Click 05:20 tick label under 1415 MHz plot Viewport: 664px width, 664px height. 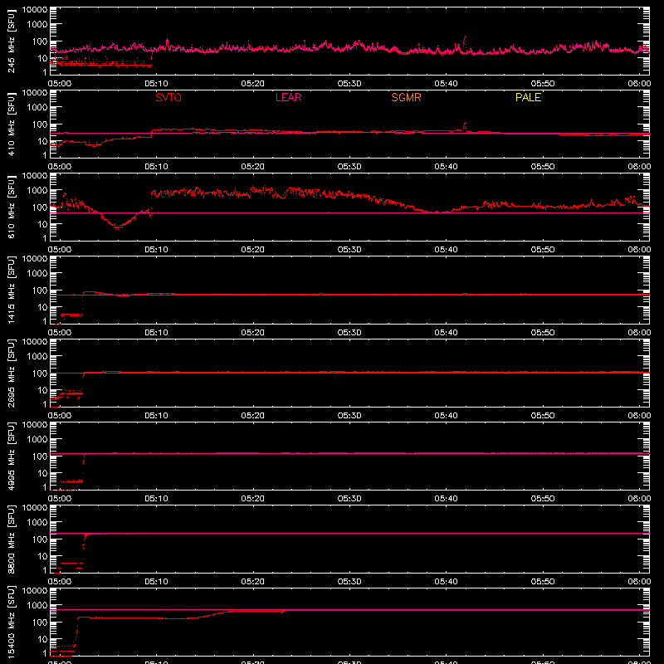(x=253, y=333)
